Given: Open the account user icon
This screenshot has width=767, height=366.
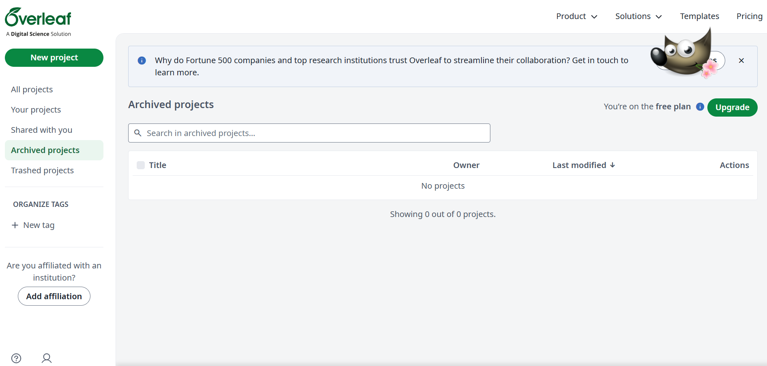Looking at the screenshot, I should [x=47, y=358].
